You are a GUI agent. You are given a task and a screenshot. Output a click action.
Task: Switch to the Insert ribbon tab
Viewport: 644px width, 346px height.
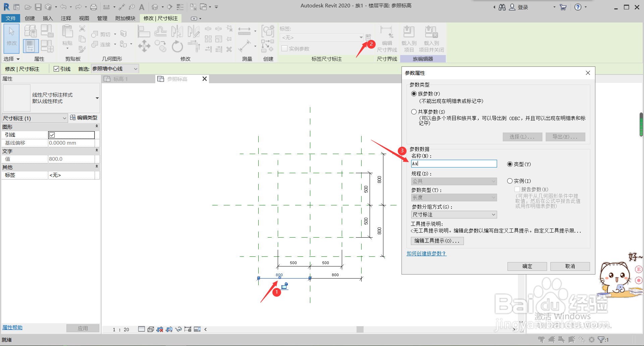pos(48,18)
